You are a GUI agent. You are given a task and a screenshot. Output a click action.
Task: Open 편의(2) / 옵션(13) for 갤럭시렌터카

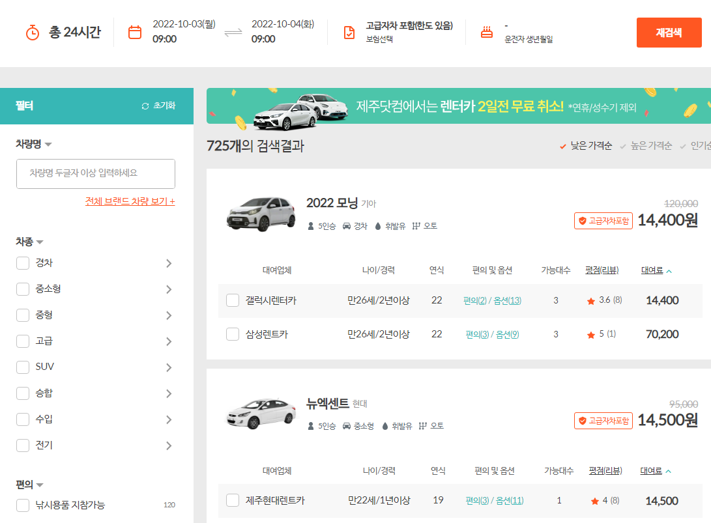[492, 300]
